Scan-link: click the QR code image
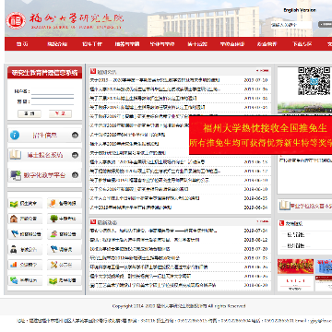Image resolution: width=332 pixels, height=332 pixels. click(314, 81)
